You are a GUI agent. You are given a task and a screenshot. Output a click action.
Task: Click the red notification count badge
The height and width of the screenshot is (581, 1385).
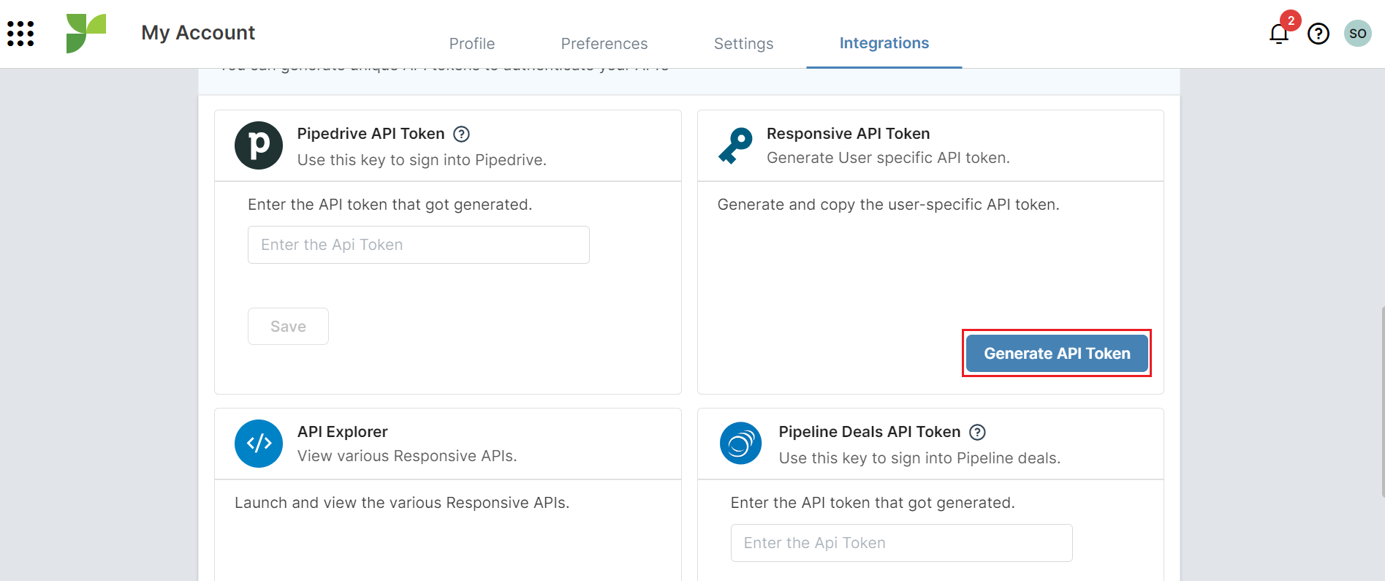point(1291,20)
